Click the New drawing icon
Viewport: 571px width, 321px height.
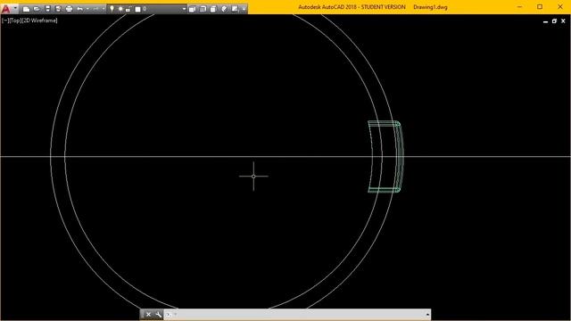(x=26, y=9)
